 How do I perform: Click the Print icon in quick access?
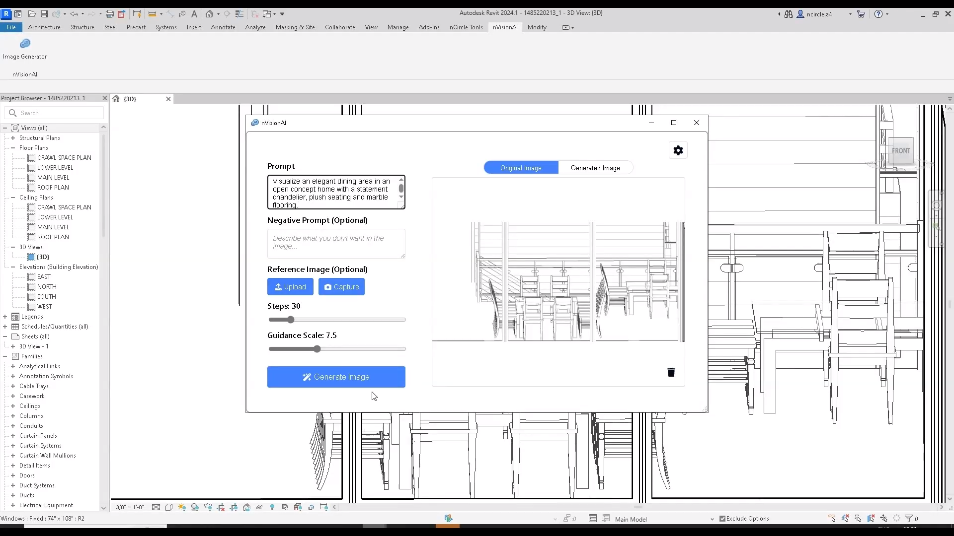click(110, 14)
